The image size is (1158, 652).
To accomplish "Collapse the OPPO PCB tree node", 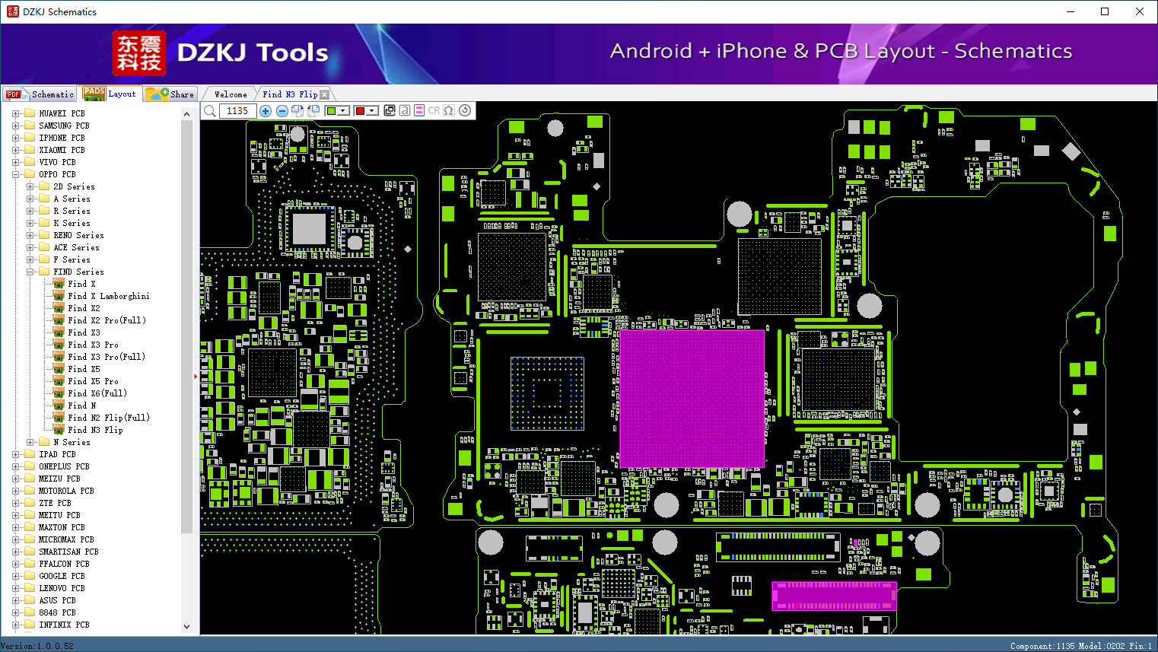I will point(15,174).
